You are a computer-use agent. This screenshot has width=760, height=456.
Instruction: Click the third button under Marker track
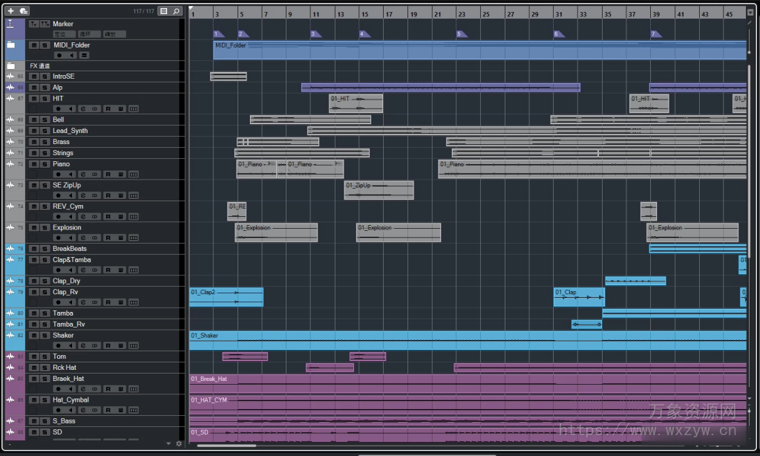[x=114, y=34]
